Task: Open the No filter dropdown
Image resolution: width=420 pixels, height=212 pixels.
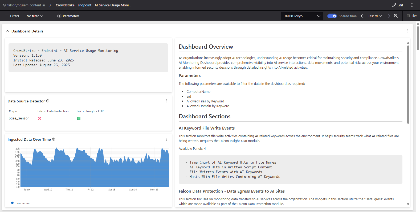Action: [35, 16]
